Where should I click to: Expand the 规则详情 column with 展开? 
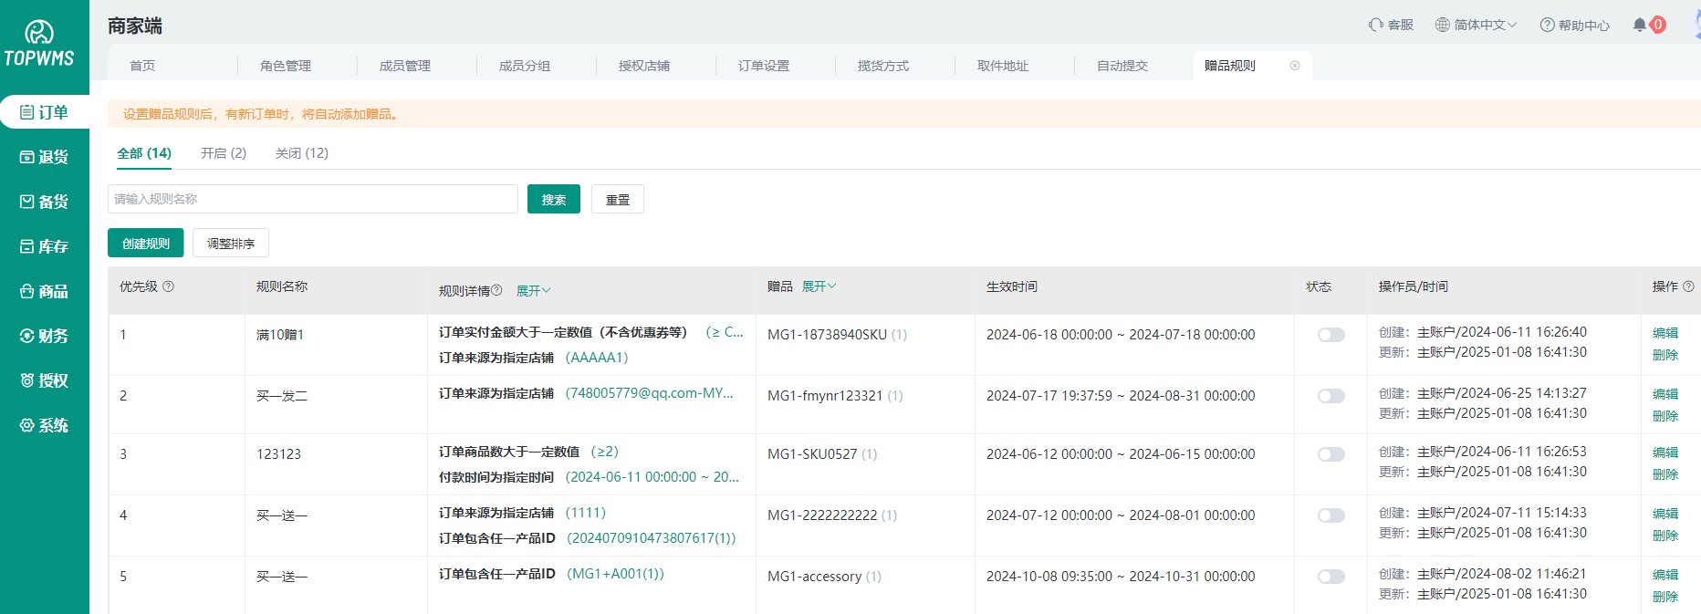point(533,291)
